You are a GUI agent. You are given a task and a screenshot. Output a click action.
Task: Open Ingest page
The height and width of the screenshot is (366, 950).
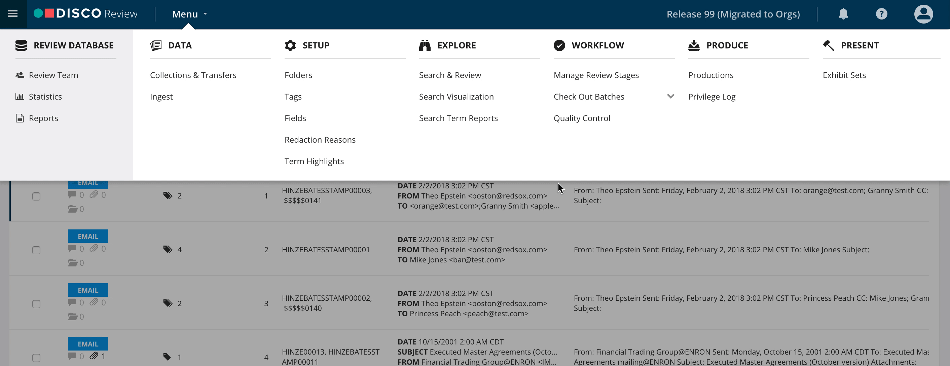pyautogui.click(x=161, y=97)
